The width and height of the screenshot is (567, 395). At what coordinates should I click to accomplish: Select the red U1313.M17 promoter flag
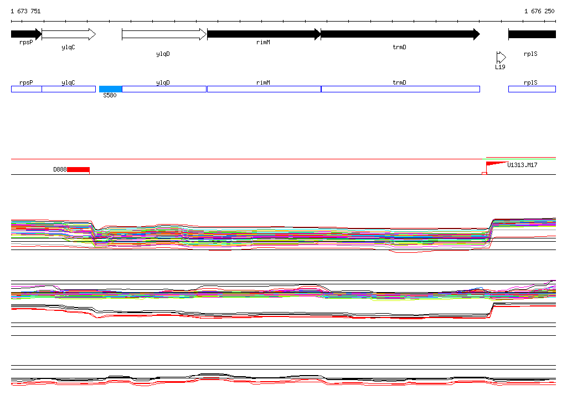click(496, 164)
